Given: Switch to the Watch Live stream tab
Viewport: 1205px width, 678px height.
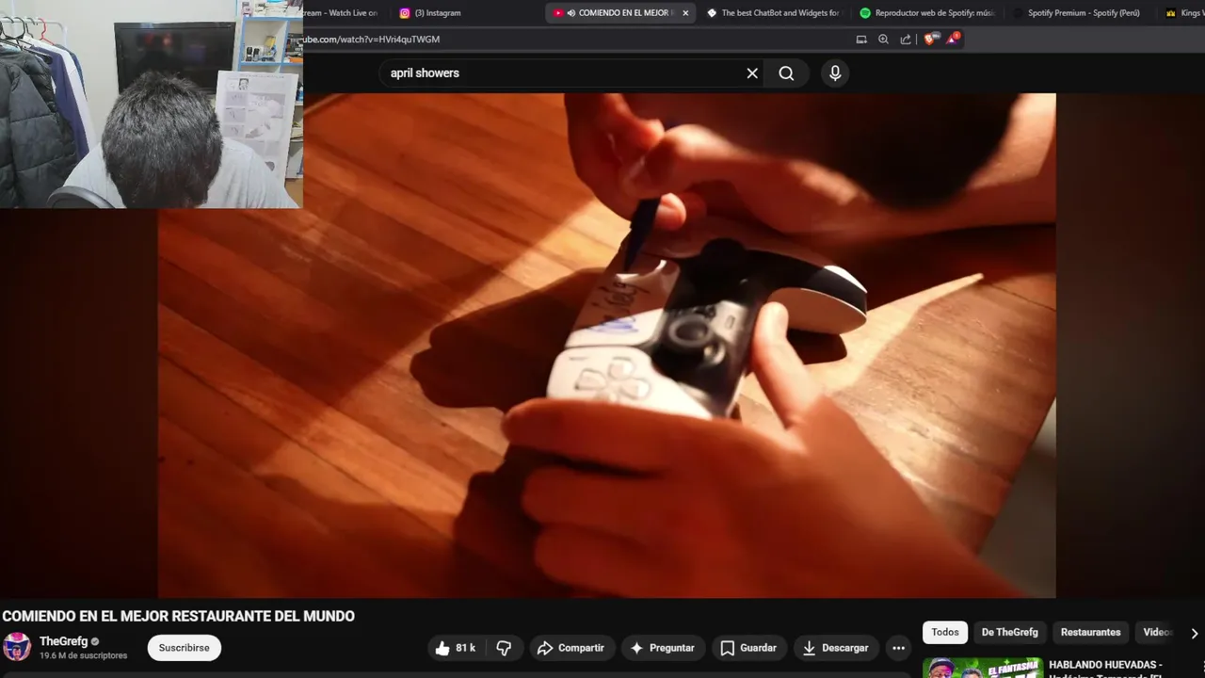Looking at the screenshot, I should tap(340, 13).
